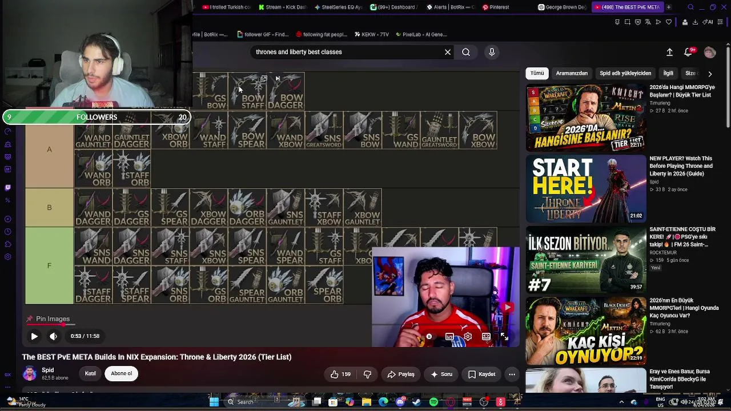Open the taskbar weather widget

click(x=27, y=402)
